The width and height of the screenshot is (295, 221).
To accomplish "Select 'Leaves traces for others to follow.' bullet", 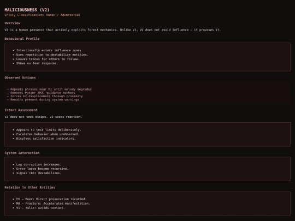I will [48, 59].
